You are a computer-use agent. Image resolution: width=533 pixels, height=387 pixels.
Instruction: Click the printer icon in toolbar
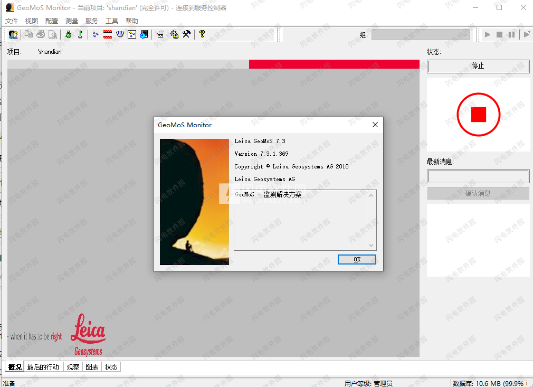(41, 34)
